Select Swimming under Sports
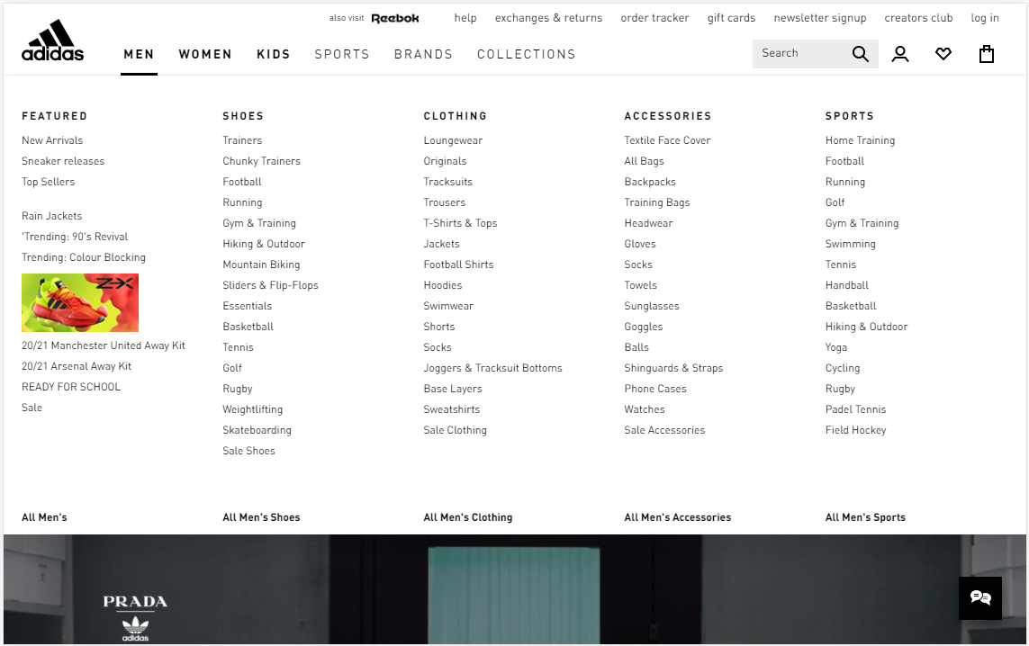 851,244
